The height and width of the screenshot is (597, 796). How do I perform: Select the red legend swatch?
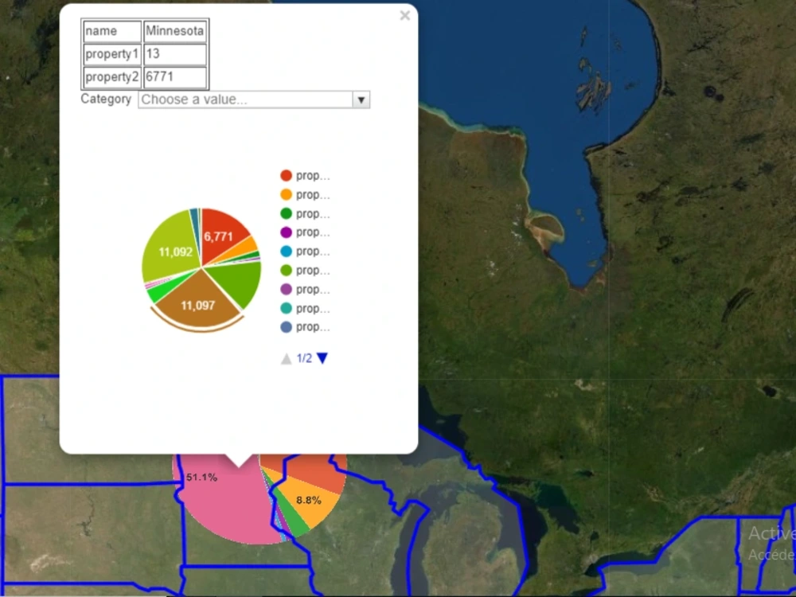tap(287, 176)
